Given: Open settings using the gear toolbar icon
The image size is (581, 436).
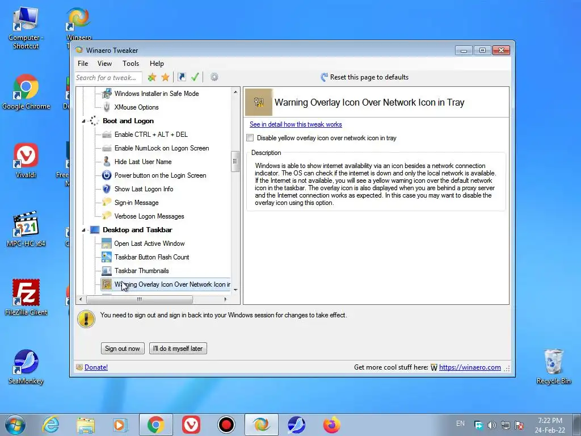Looking at the screenshot, I should tap(214, 77).
